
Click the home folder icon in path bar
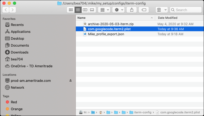tap(101, 112)
